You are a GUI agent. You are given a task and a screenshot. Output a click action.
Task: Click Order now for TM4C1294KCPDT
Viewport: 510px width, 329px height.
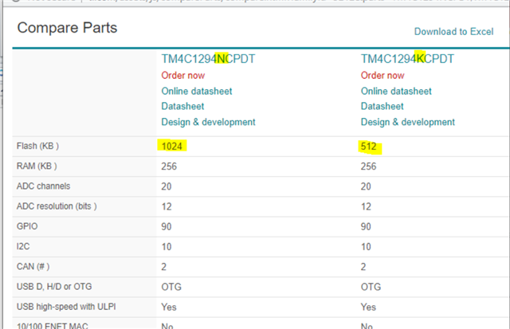[382, 76]
